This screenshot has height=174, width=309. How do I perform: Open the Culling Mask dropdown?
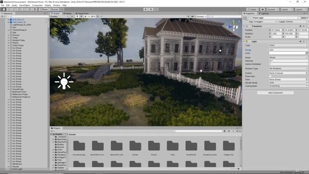(288, 86)
